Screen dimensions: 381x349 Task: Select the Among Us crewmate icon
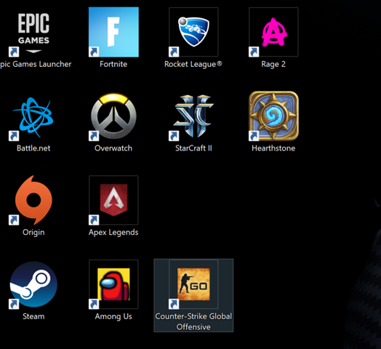tap(113, 284)
